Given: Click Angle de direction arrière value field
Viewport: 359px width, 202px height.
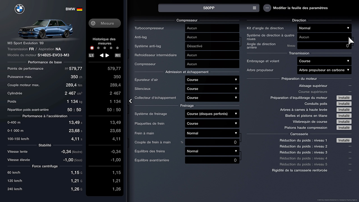Looking at the screenshot, I should [324, 46].
